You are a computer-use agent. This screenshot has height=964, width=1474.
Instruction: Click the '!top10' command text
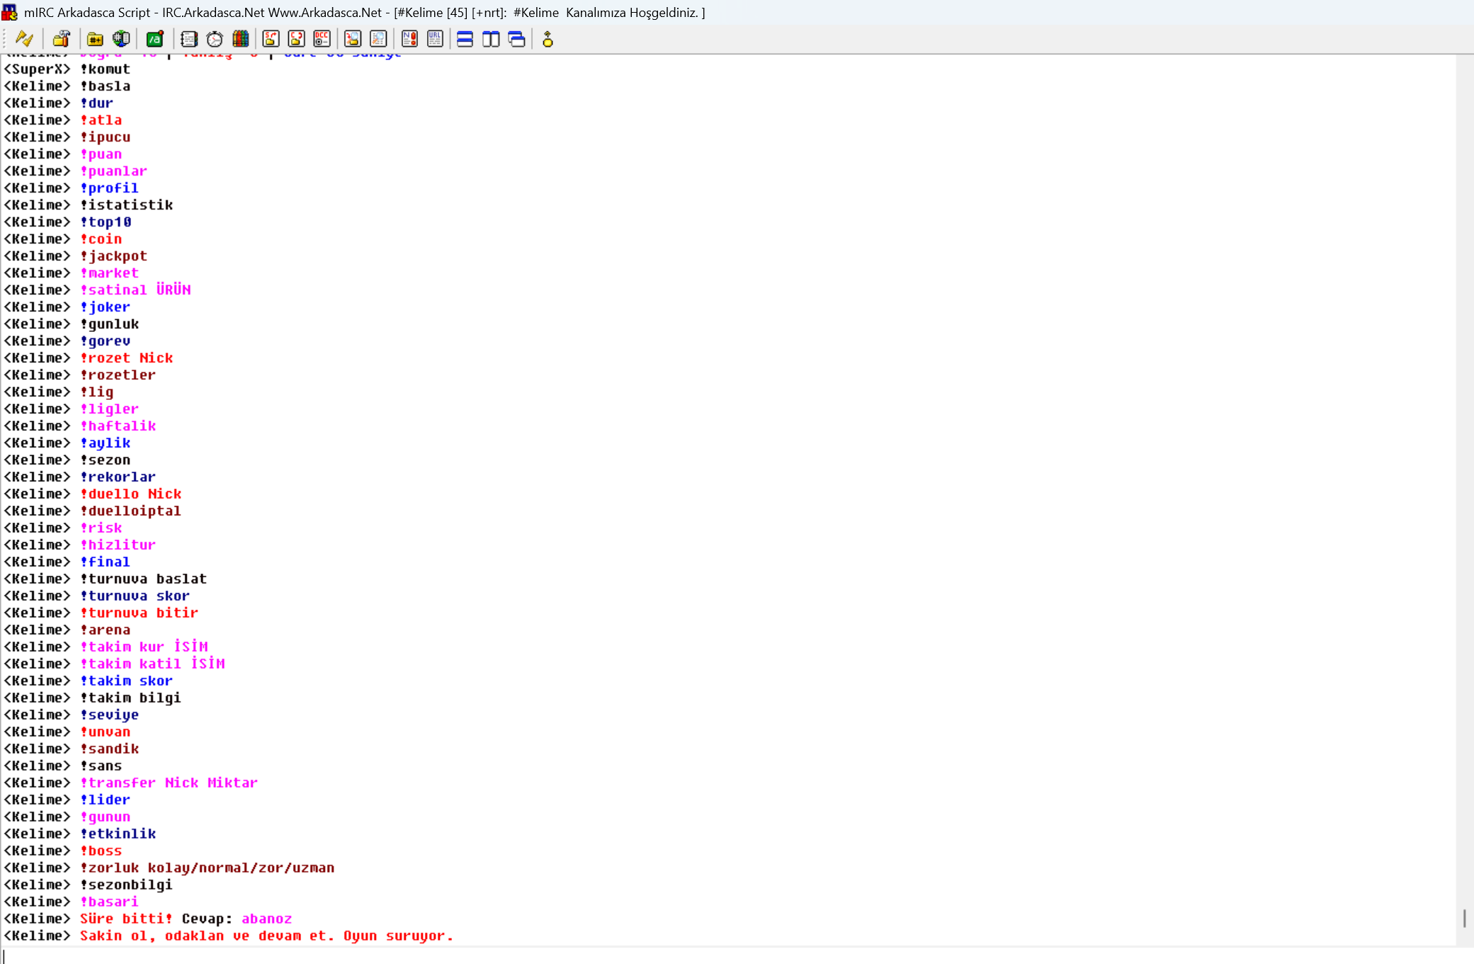click(106, 222)
